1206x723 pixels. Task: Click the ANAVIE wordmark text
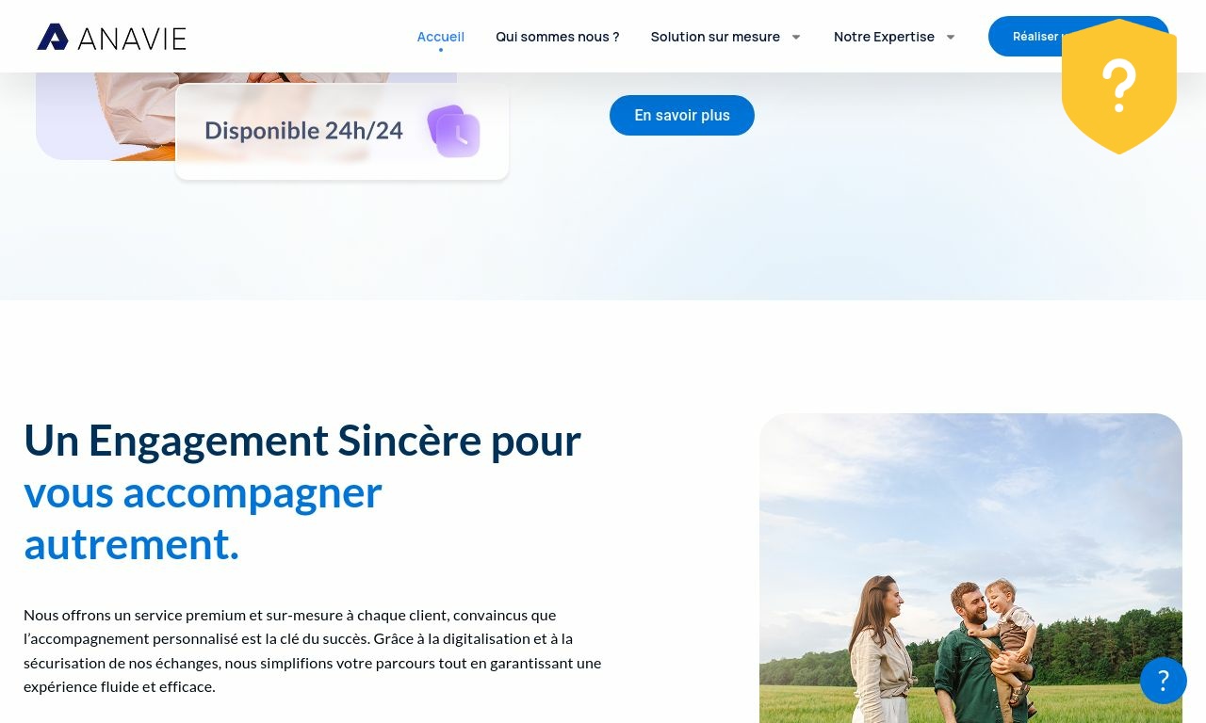tap(132, 39)
